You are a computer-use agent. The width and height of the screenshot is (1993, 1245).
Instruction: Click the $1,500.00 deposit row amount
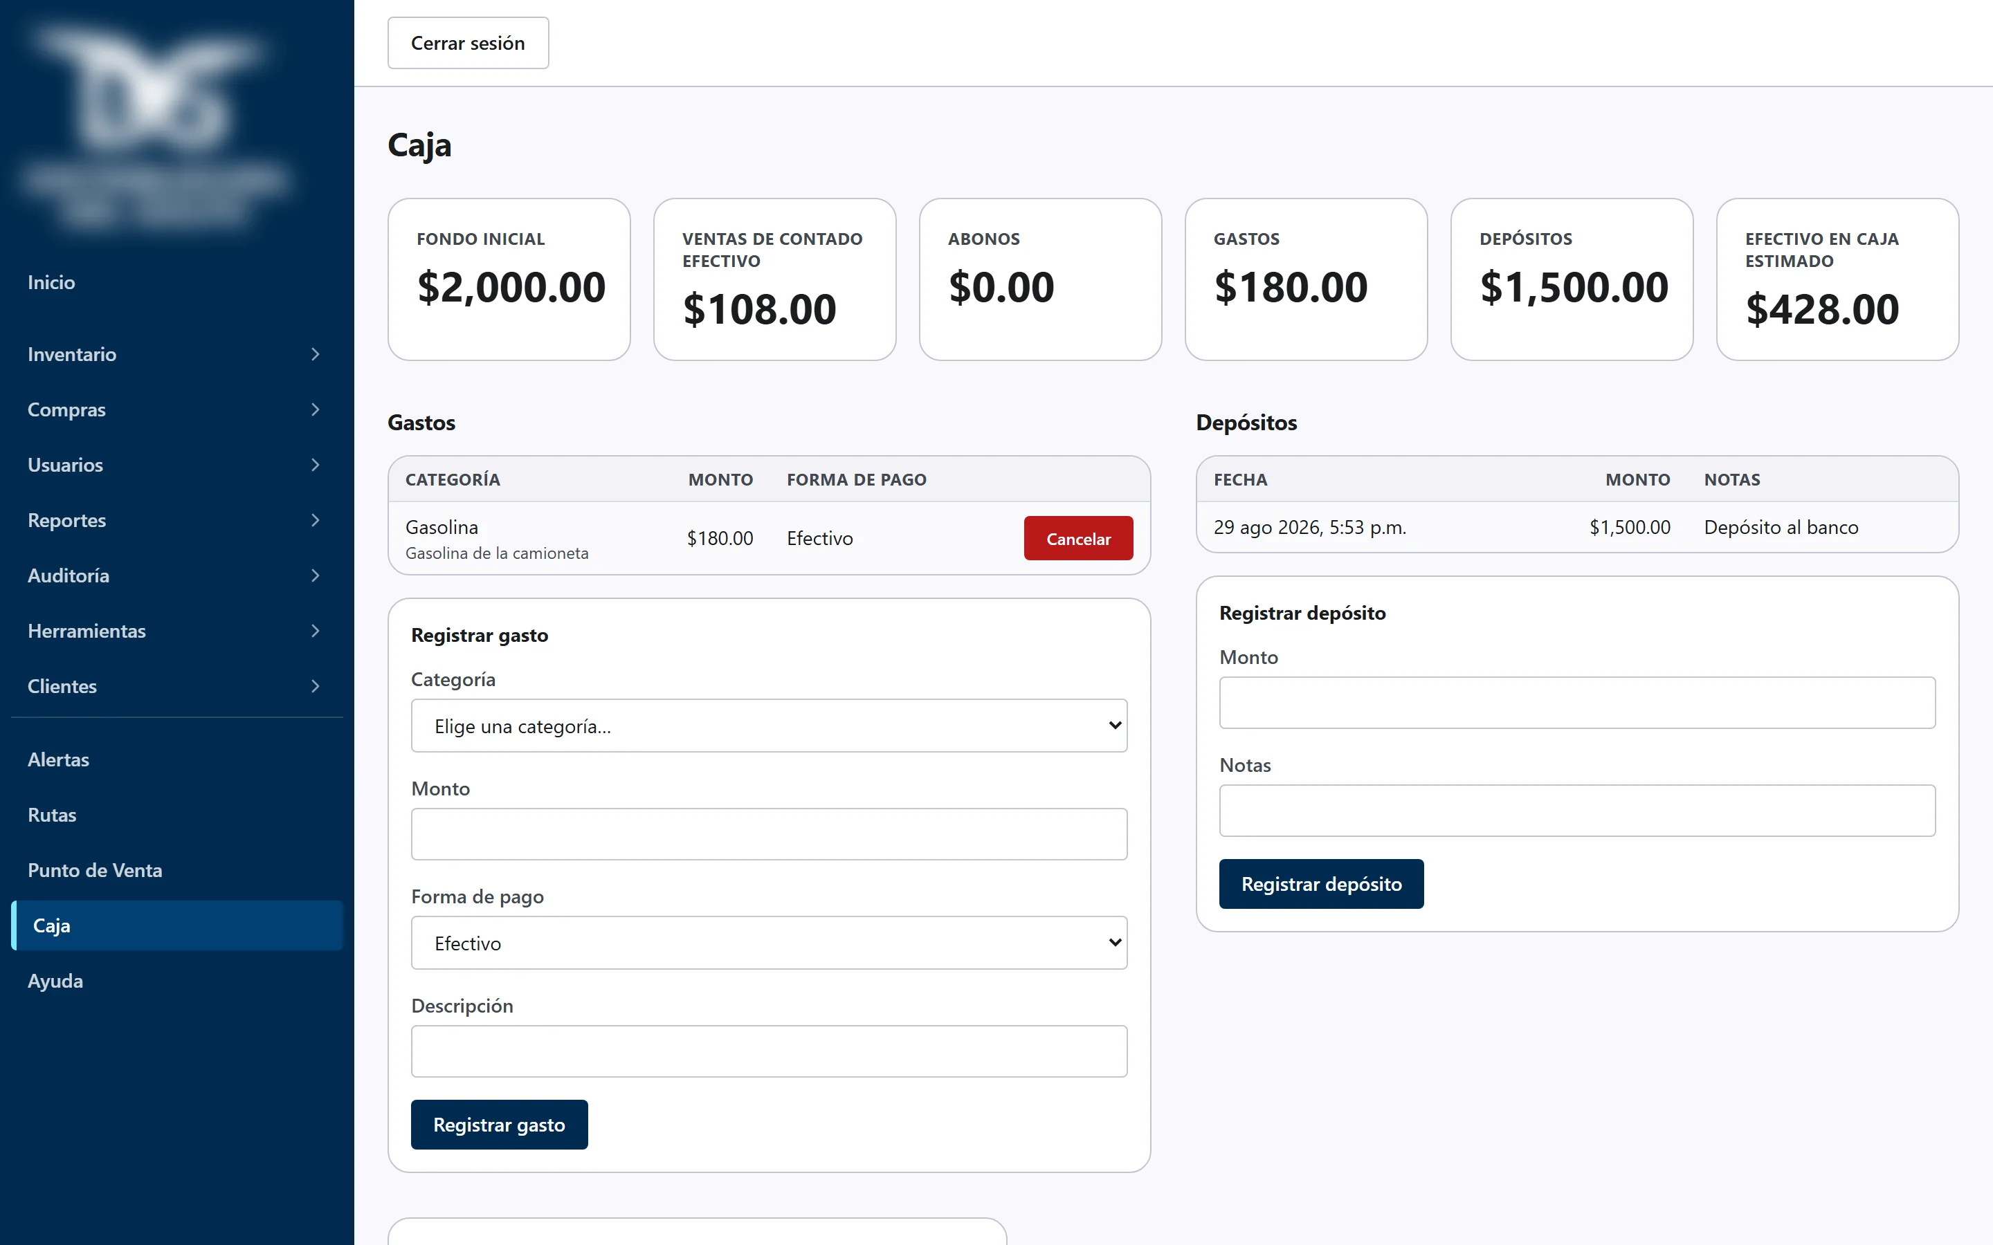tap(1629, 527)
